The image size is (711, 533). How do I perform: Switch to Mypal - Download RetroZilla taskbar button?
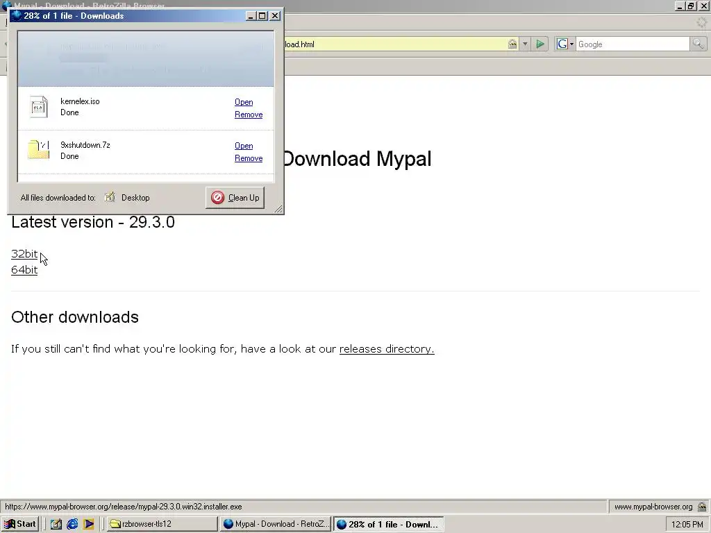point(276,524)
